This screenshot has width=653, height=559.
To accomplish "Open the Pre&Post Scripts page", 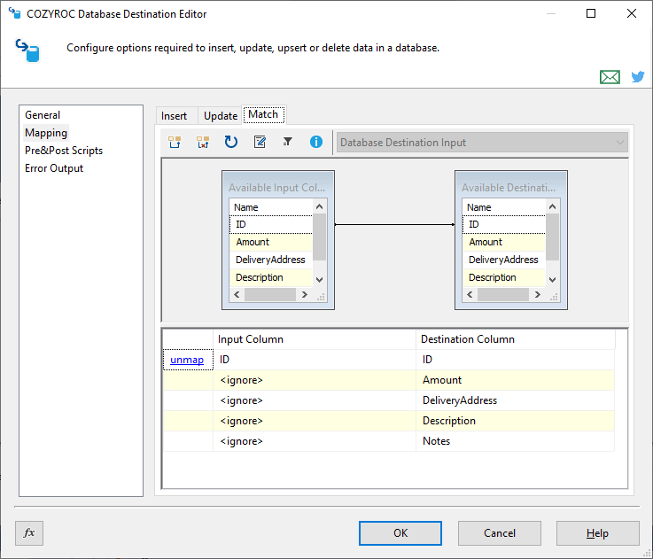I will tap(64, 151).
